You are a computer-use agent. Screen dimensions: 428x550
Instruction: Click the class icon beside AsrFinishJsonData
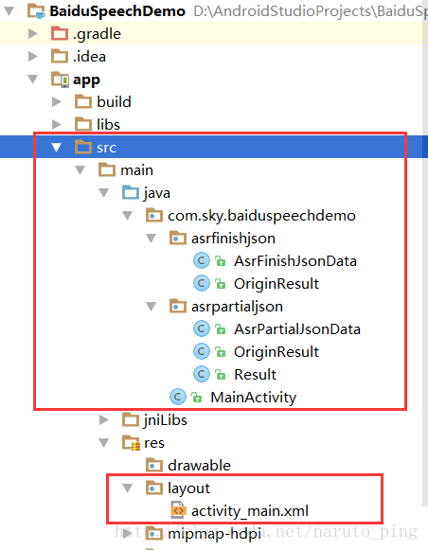202,260
